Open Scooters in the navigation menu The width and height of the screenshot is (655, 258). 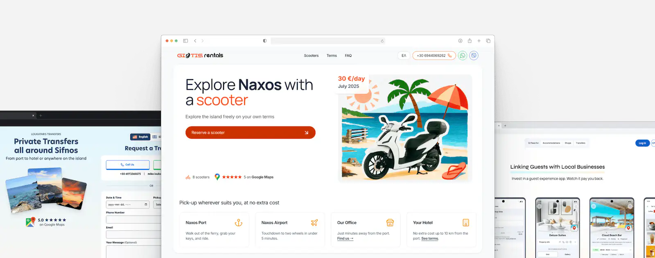pyautogui.click(x=311, y=56)
